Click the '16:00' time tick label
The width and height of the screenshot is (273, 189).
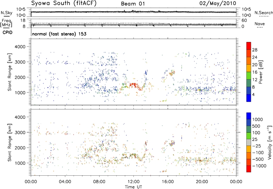pyautogui.click(x=168, y=182)
